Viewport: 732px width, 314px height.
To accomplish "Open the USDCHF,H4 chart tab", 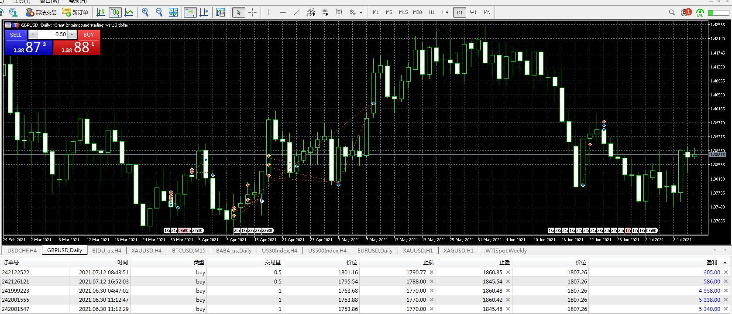I will point(22,251).
